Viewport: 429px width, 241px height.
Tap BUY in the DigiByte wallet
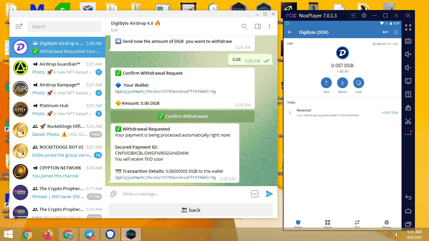(385, 32)
